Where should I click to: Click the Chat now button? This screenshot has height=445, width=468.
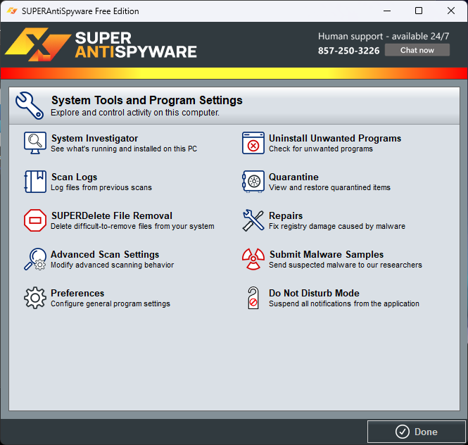click(417, 50)
